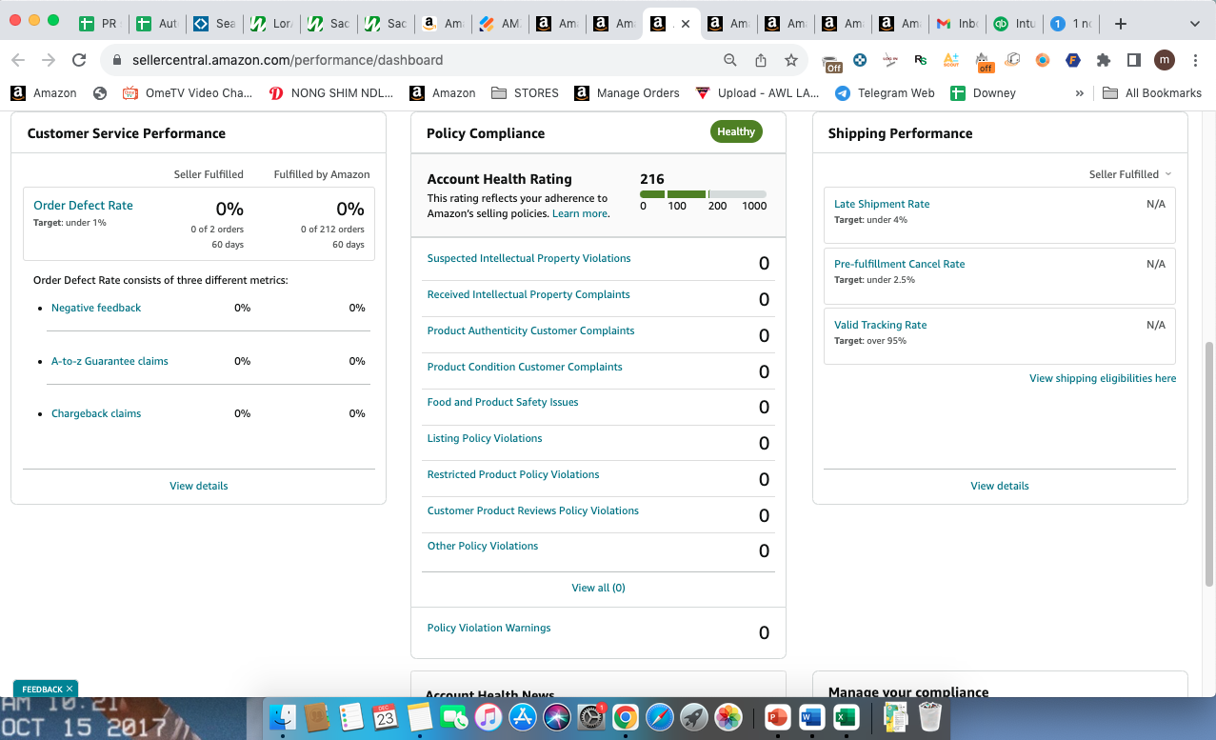Open Photos app in the Dock
This screenshot has width=1216, height=740.
click(x=728, y=717)
